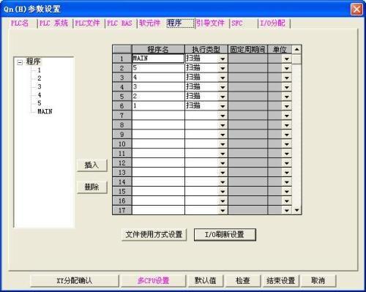Click the 检查 button
Viewport: 366px width, 292px height.
click(242, 280)
